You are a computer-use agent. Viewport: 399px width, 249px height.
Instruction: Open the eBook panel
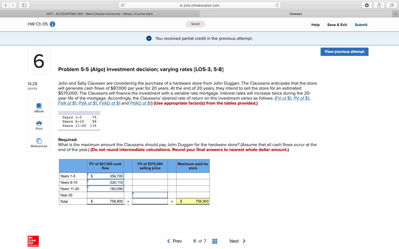39,108
